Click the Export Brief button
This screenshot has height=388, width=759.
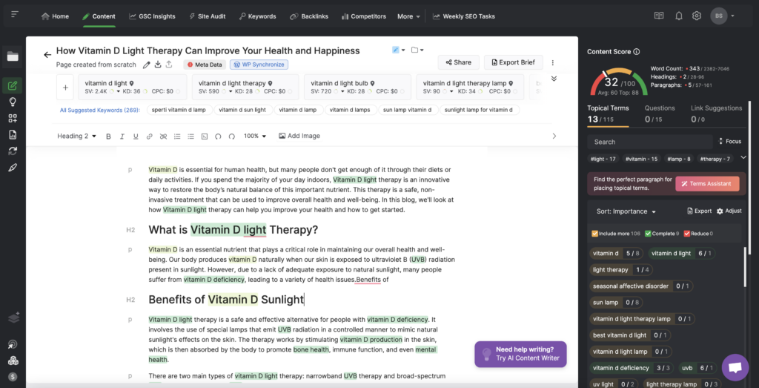pos(513,62)
